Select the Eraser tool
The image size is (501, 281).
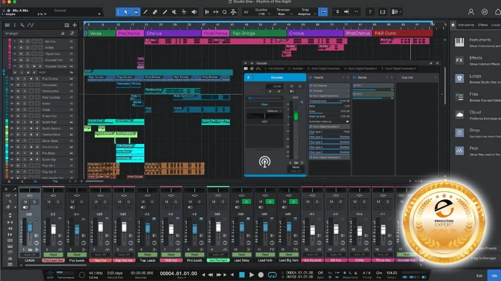[155, 12]
